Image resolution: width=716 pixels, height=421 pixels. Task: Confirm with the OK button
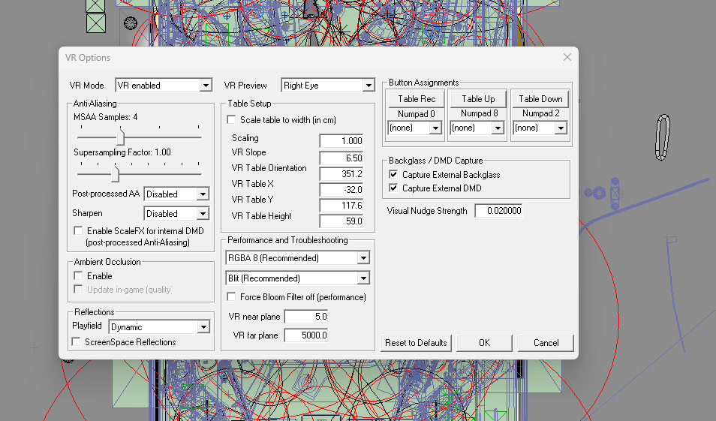[x=485, y=343]
